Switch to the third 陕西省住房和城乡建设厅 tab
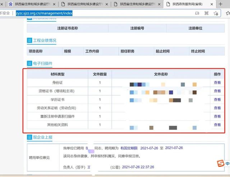 [135, 4]
